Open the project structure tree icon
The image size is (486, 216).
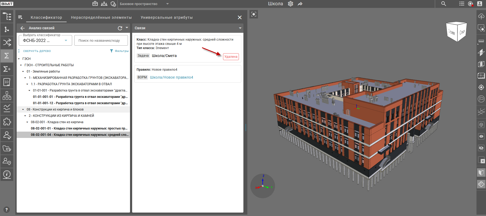[7, 16]
